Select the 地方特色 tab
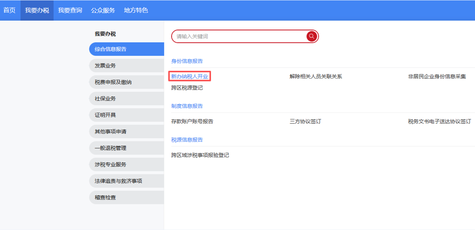 coord(136,10)
